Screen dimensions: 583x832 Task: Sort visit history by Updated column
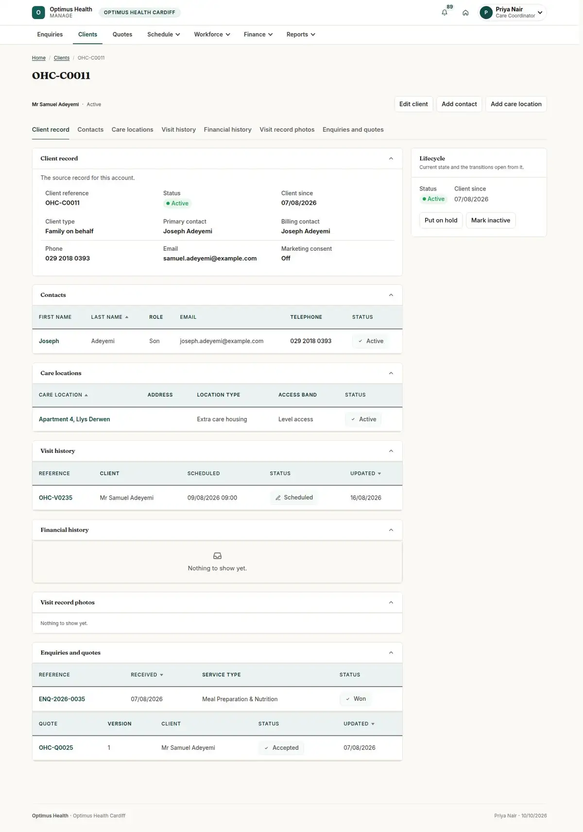[366, 473]
